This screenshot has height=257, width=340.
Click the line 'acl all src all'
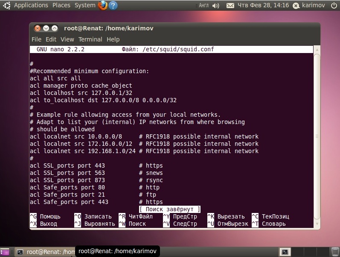coord(55,78)
